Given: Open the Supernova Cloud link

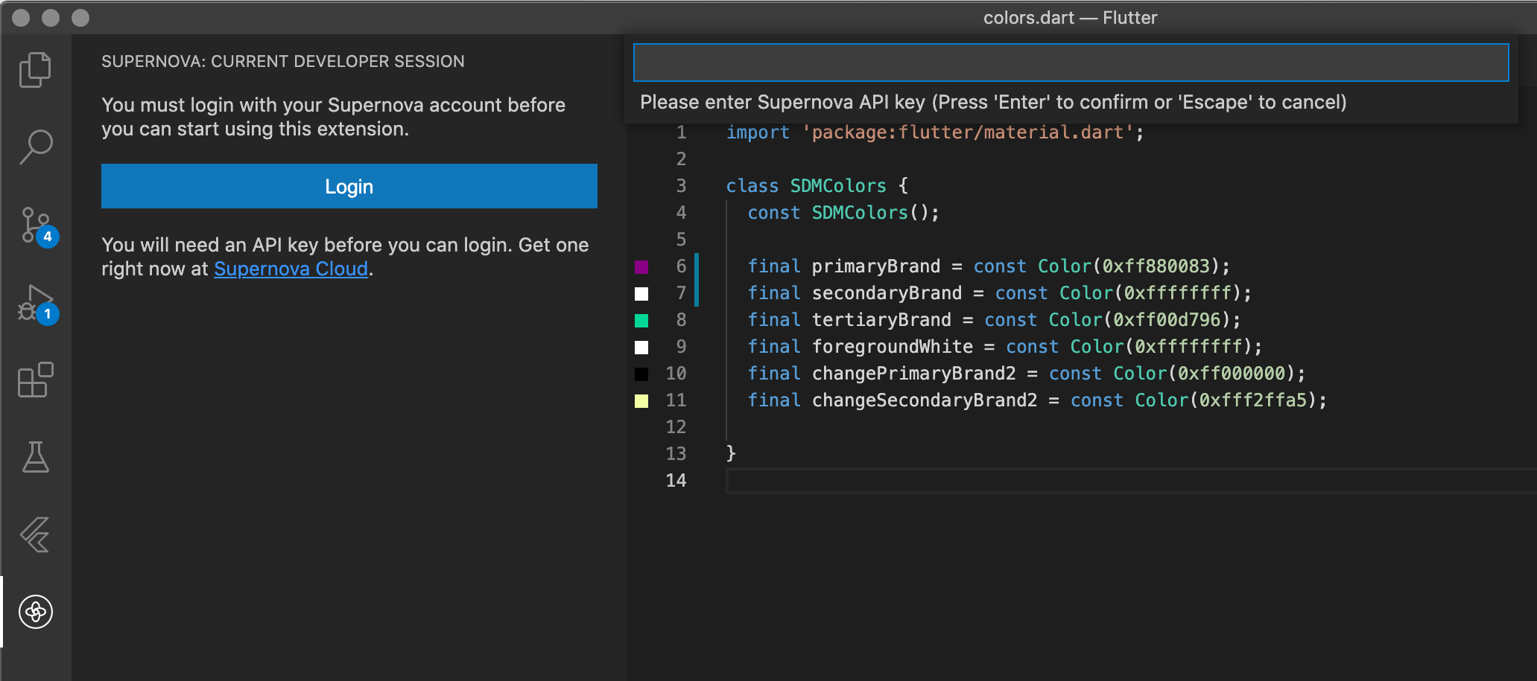Looking at the screenshot, I should coord(291,269).
